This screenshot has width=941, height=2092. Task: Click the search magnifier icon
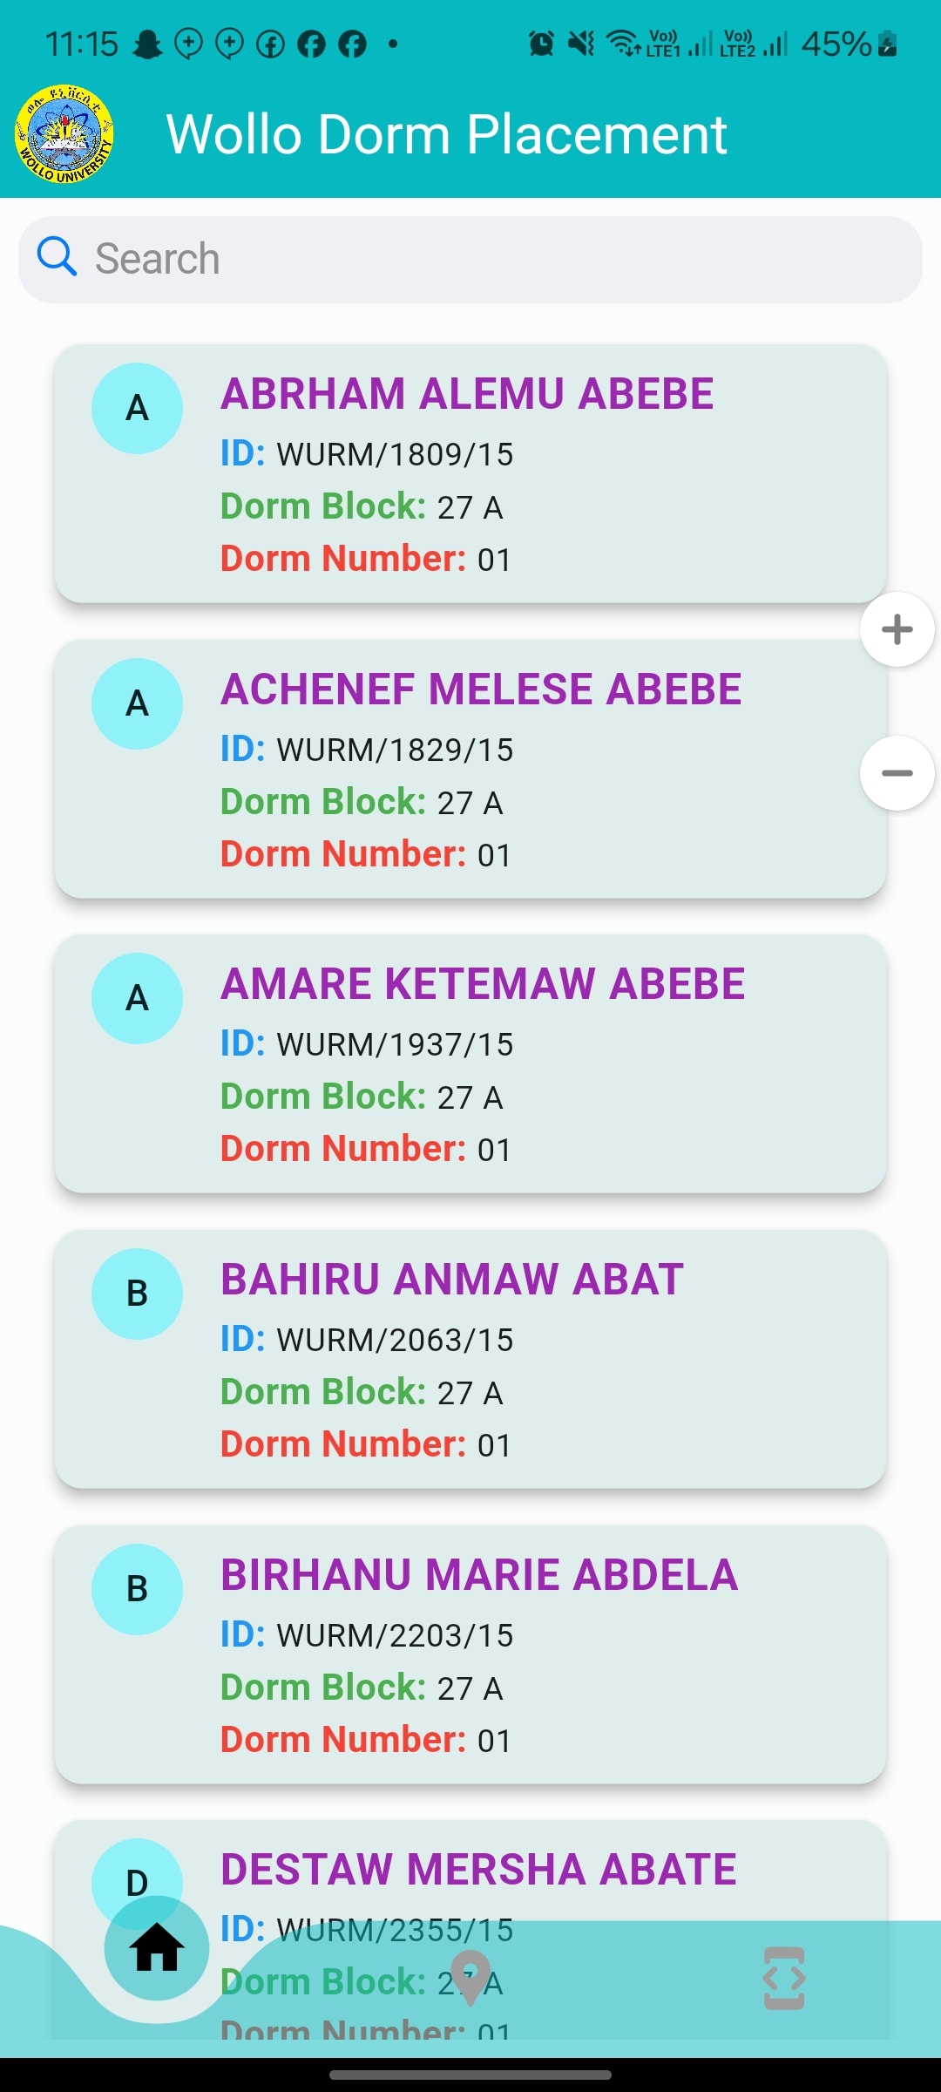pyautogui.click(x=58, y=257)
